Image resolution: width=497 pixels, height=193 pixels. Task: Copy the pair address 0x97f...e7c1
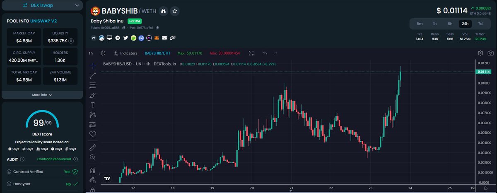157,28
